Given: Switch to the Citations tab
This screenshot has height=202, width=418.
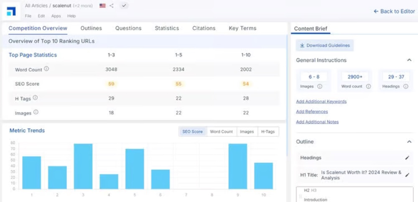Looking at the screenshot, I should 204,28.
